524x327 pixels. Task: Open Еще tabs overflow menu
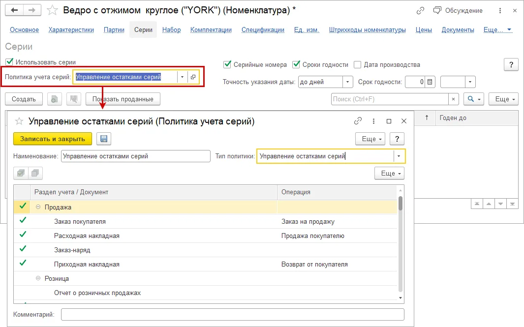point(497,30)
